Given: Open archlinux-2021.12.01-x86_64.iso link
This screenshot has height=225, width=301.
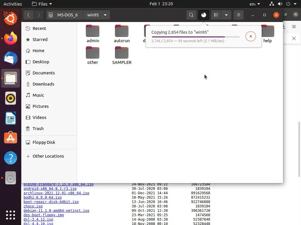Looking at the screenshot, I should pos(56,193).
